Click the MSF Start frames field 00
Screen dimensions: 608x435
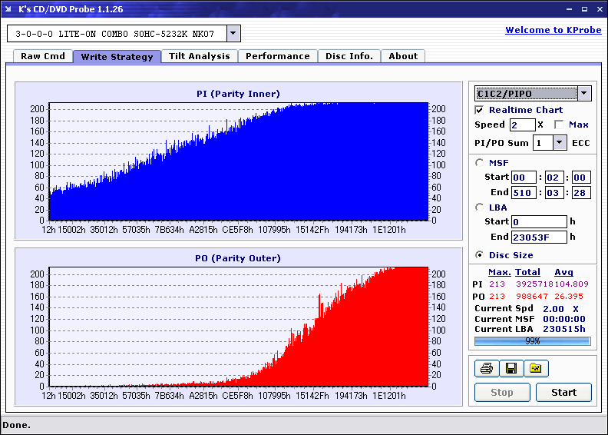tap(581, 178)
